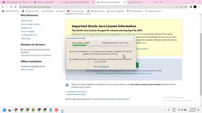
Task: Open OctaFX MT4 Web bookmark
Action: tap(11, 11)
